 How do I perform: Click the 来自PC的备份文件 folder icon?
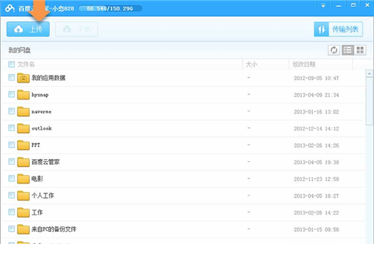coord(23,229)
